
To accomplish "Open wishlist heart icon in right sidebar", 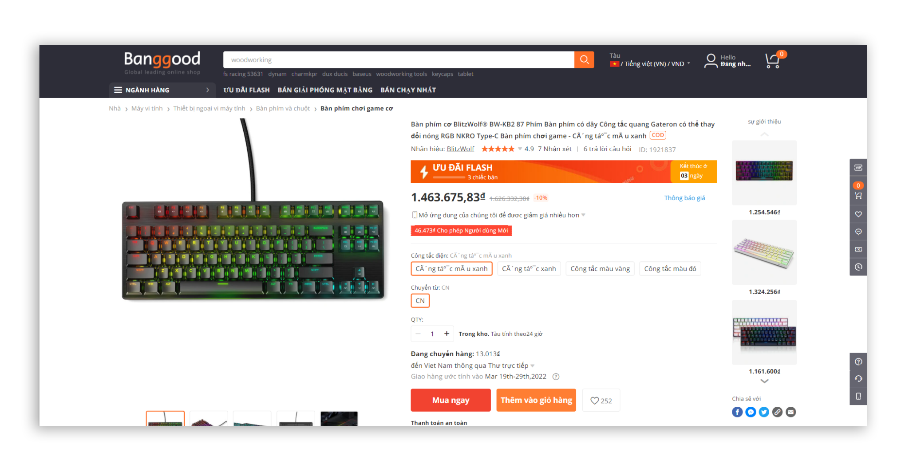I will coord(858,214).
